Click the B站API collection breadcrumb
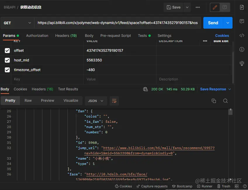The height and width of the screenshot is (190, 248). coord(10,7)
